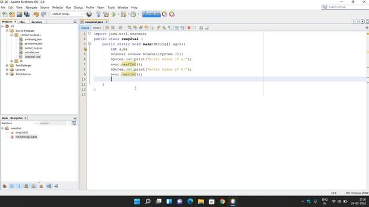Click the New File toolbar icon
369x207 pixels.
coord(5,14)
